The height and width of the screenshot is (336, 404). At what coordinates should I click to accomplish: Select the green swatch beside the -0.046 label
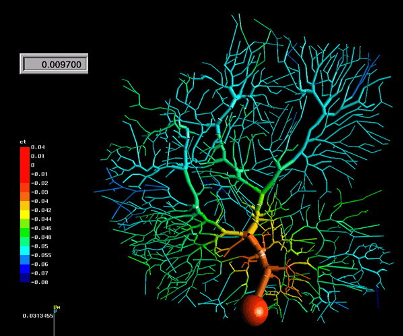(25, 228)
